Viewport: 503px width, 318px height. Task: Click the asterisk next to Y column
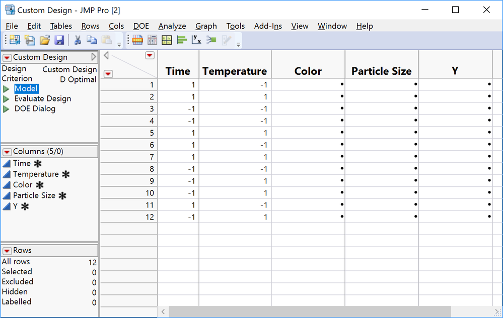(x=25, y=206)
